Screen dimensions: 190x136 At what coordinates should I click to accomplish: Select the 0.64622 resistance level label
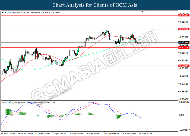pyautogui.click(x=184, y=29)
